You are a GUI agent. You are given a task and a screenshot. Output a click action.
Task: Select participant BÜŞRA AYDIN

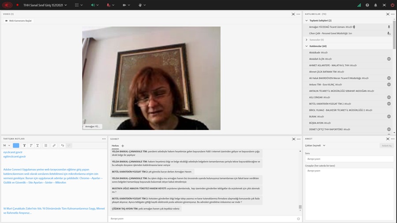pyautogui.click(x=348, y=123)
